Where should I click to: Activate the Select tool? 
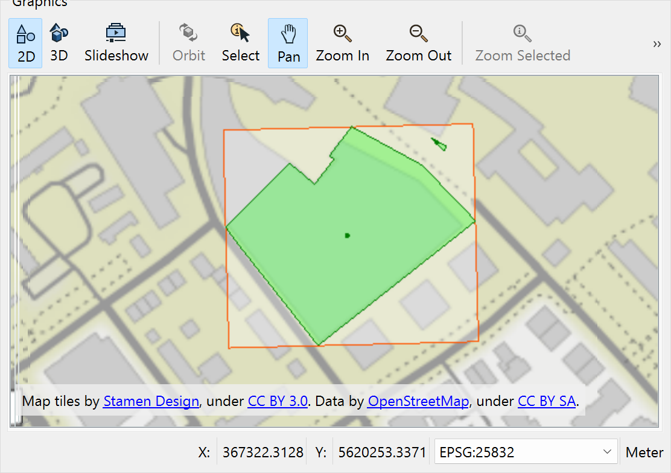pyautogui.click(x=240, y=43)
